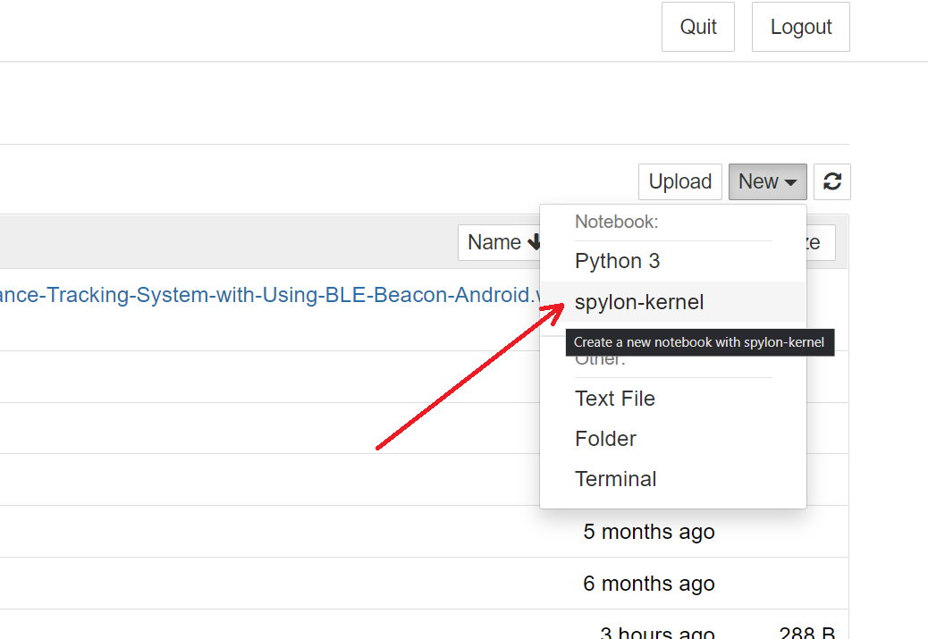The height and width of the screenshot is (639, 928).
Task: Click the Upload button
Action: [x=679, y=181]
